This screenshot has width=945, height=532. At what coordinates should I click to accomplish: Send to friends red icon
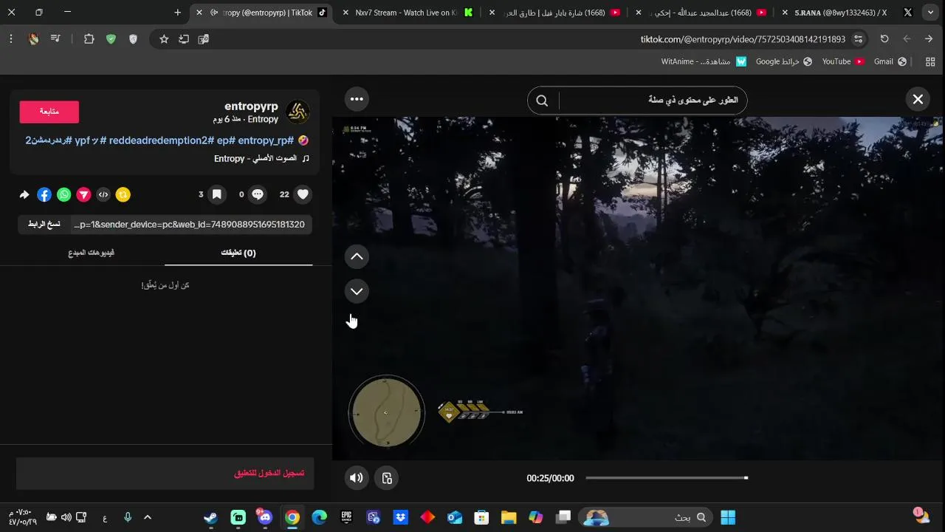[84, 194]
